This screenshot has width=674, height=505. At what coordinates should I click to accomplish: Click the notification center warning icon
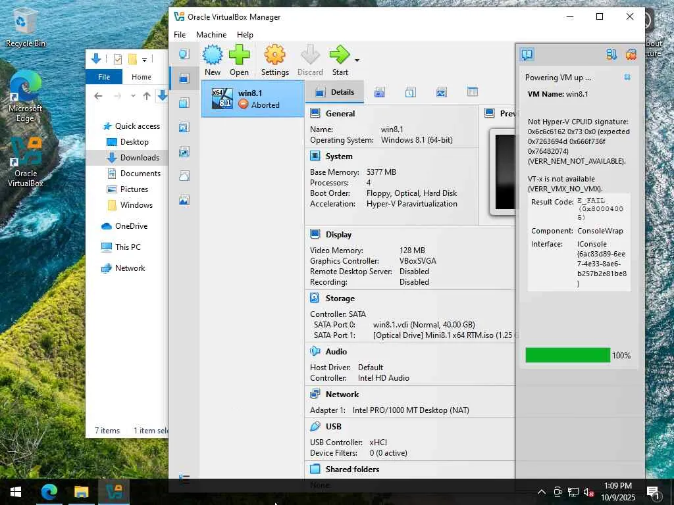pos(527,55)
